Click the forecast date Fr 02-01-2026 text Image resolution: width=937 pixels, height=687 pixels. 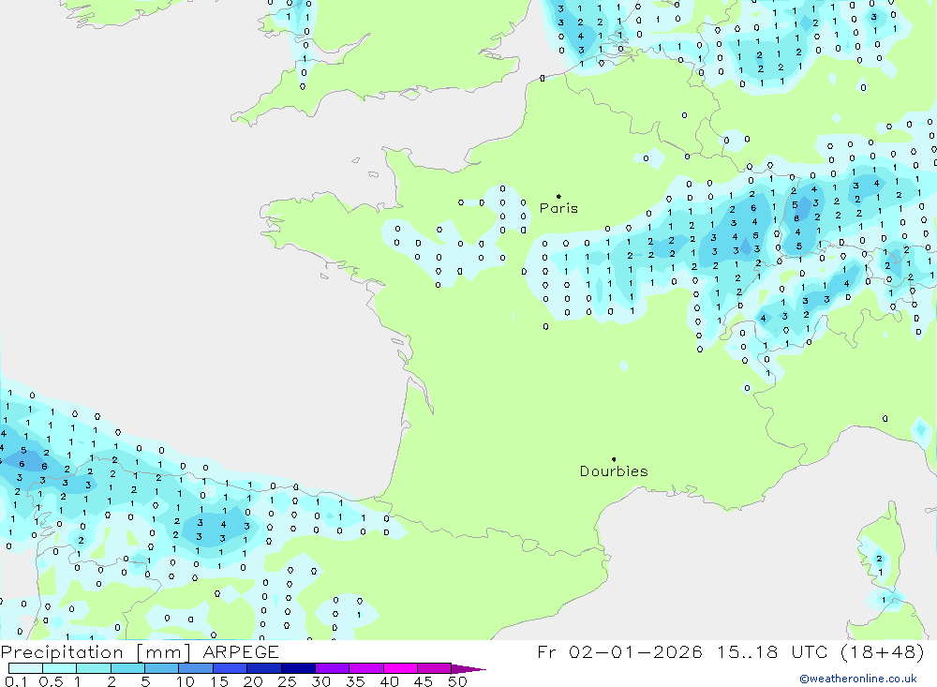tap(619, 651)
